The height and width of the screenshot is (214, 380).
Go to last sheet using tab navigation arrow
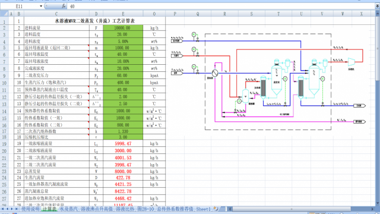pos(16,209)
